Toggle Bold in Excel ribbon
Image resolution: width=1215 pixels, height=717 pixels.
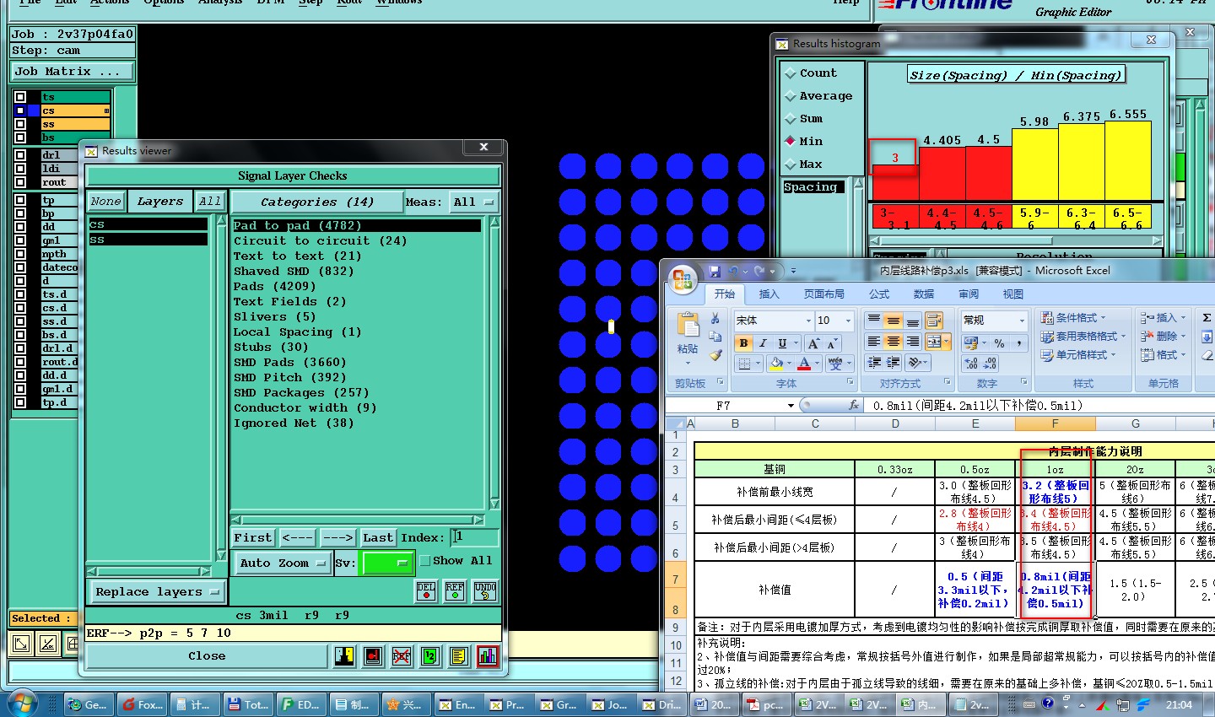coord(743,343)
